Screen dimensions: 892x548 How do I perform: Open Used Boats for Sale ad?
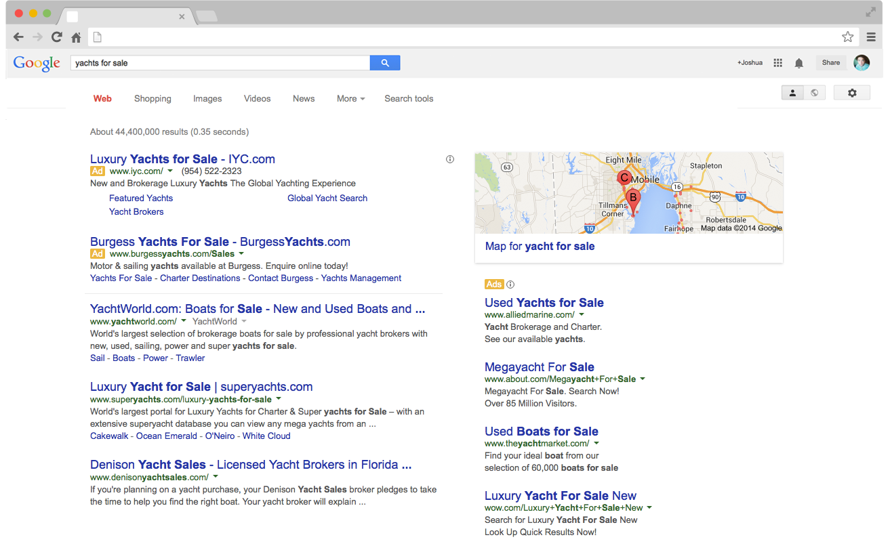tap(542, 431)
